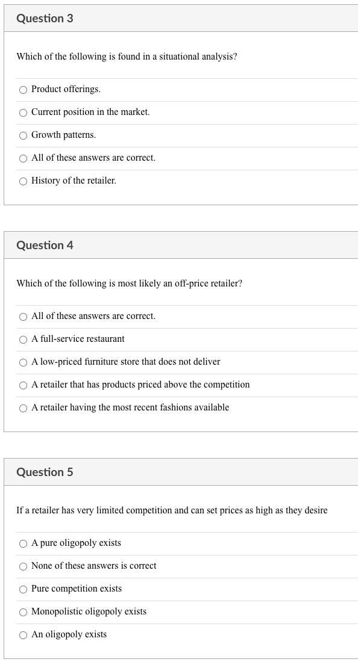Viewport: 358px width, 662px height.
Task: Click the 'Growth patterns' answer text
Action: [63, 135]
